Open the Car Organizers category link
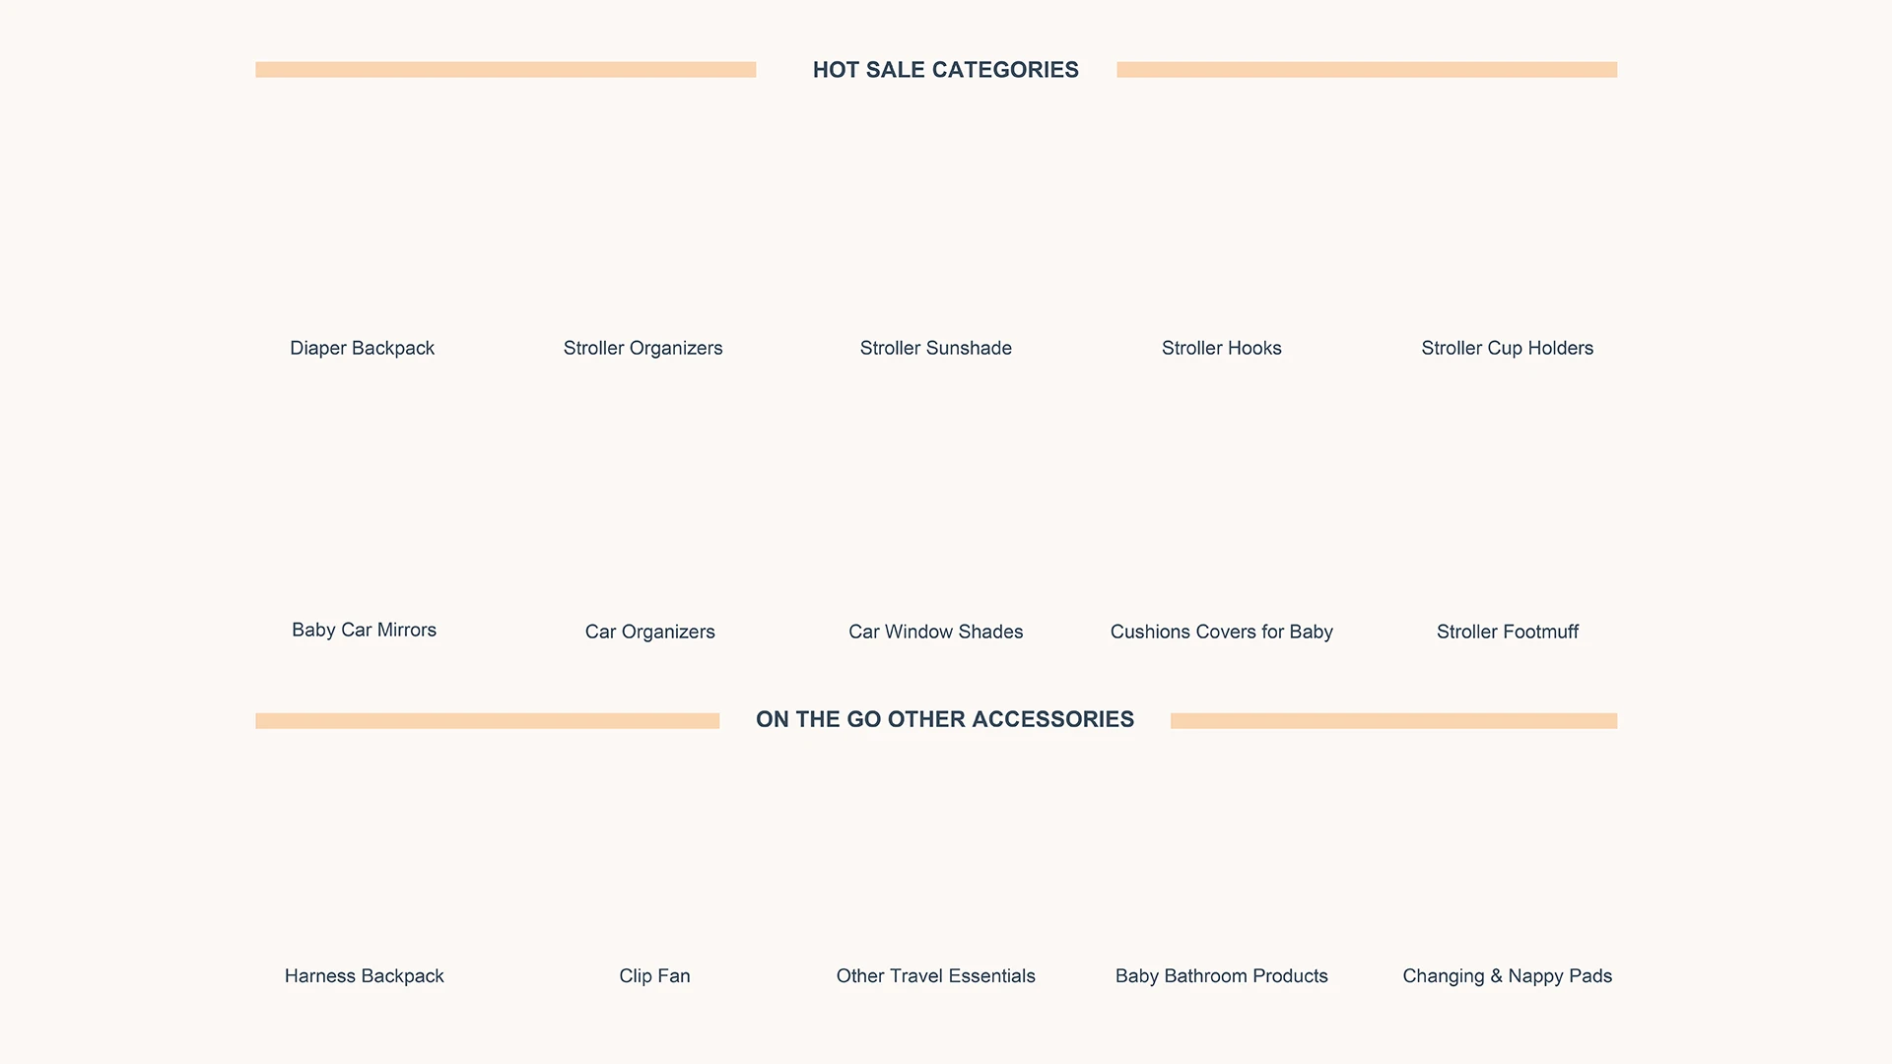The image size is (1892, 1064). pos(649,632)
